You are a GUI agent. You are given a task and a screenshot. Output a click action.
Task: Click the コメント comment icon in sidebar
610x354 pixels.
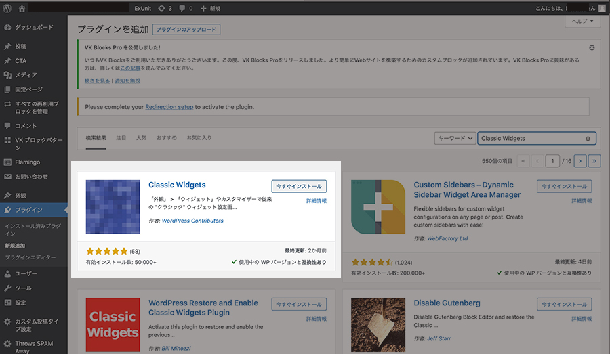click(x=7, y=125)
